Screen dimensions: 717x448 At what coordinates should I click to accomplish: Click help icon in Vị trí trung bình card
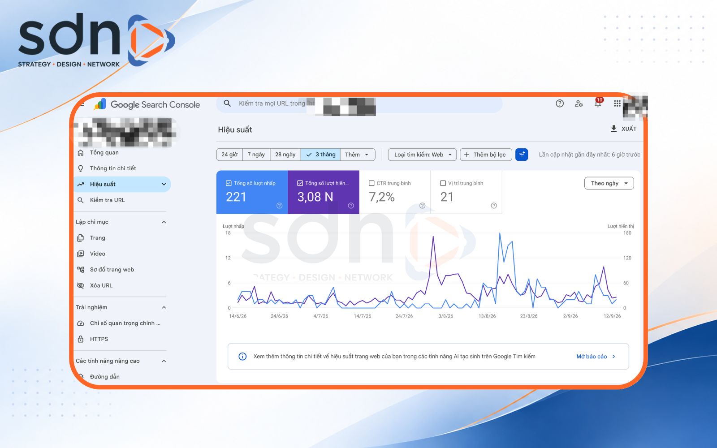(x=494, y=206)
